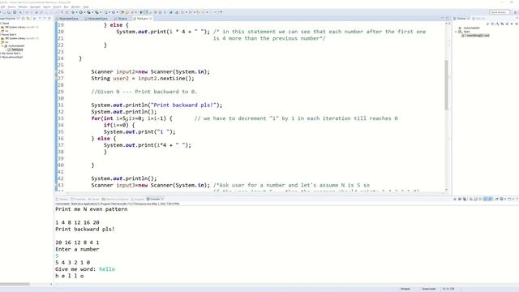Click the Debug bug icon in toolbar

73,12
